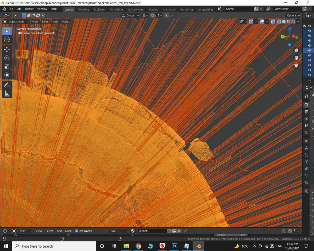
Task: Open the Texture checkerboard properties tab
Action: coord(306,191)
